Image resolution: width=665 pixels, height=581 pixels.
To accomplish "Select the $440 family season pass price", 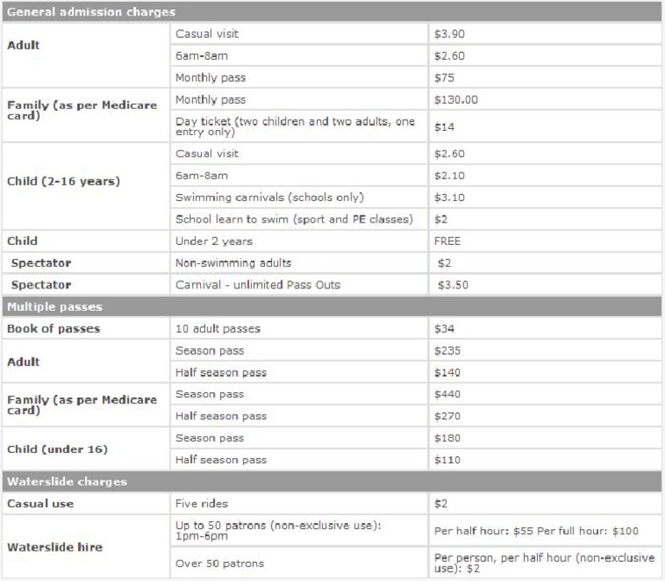I will click(x=448, y=394).
